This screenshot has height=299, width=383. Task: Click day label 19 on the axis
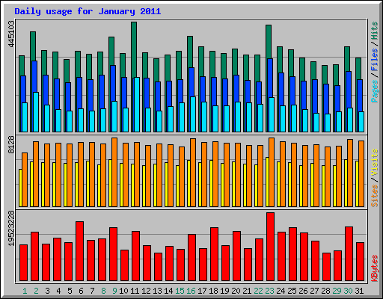point(224,291)
